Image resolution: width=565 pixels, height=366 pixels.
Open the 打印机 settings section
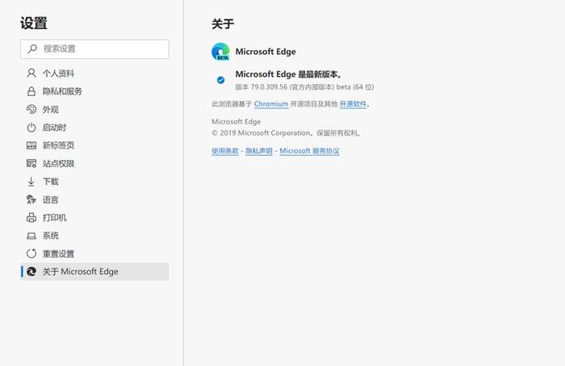tap(94, 217)
